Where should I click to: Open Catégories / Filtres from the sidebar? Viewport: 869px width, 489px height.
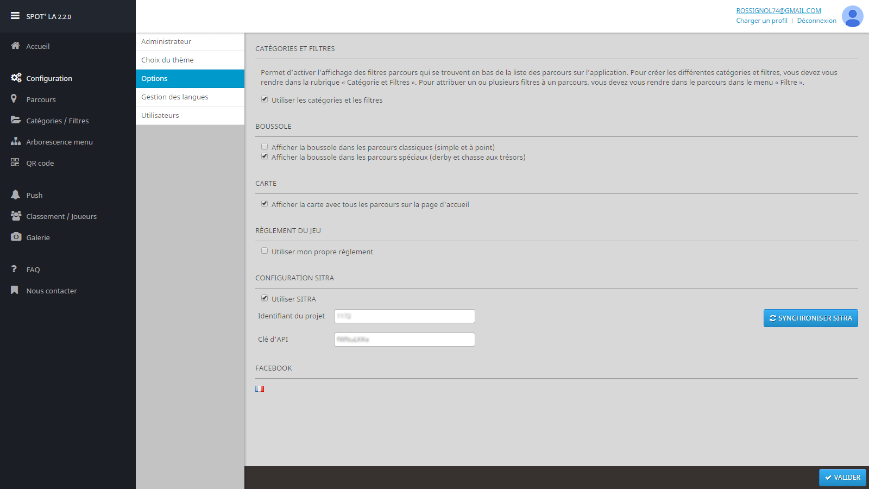pos(15,120)
